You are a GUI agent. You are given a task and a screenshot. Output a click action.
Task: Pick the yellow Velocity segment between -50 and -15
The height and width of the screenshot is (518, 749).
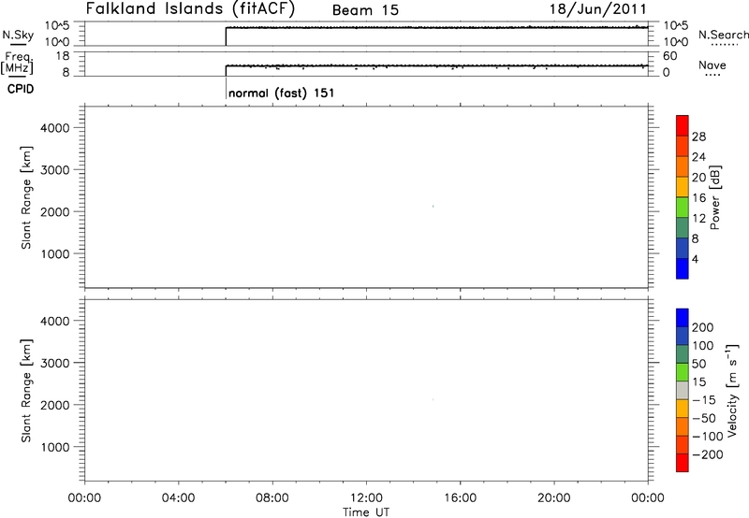[683, 409]
